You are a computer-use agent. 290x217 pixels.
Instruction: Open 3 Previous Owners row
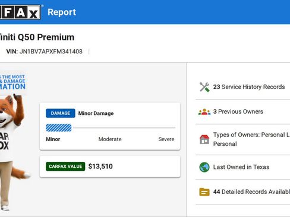tap(238, 111)
